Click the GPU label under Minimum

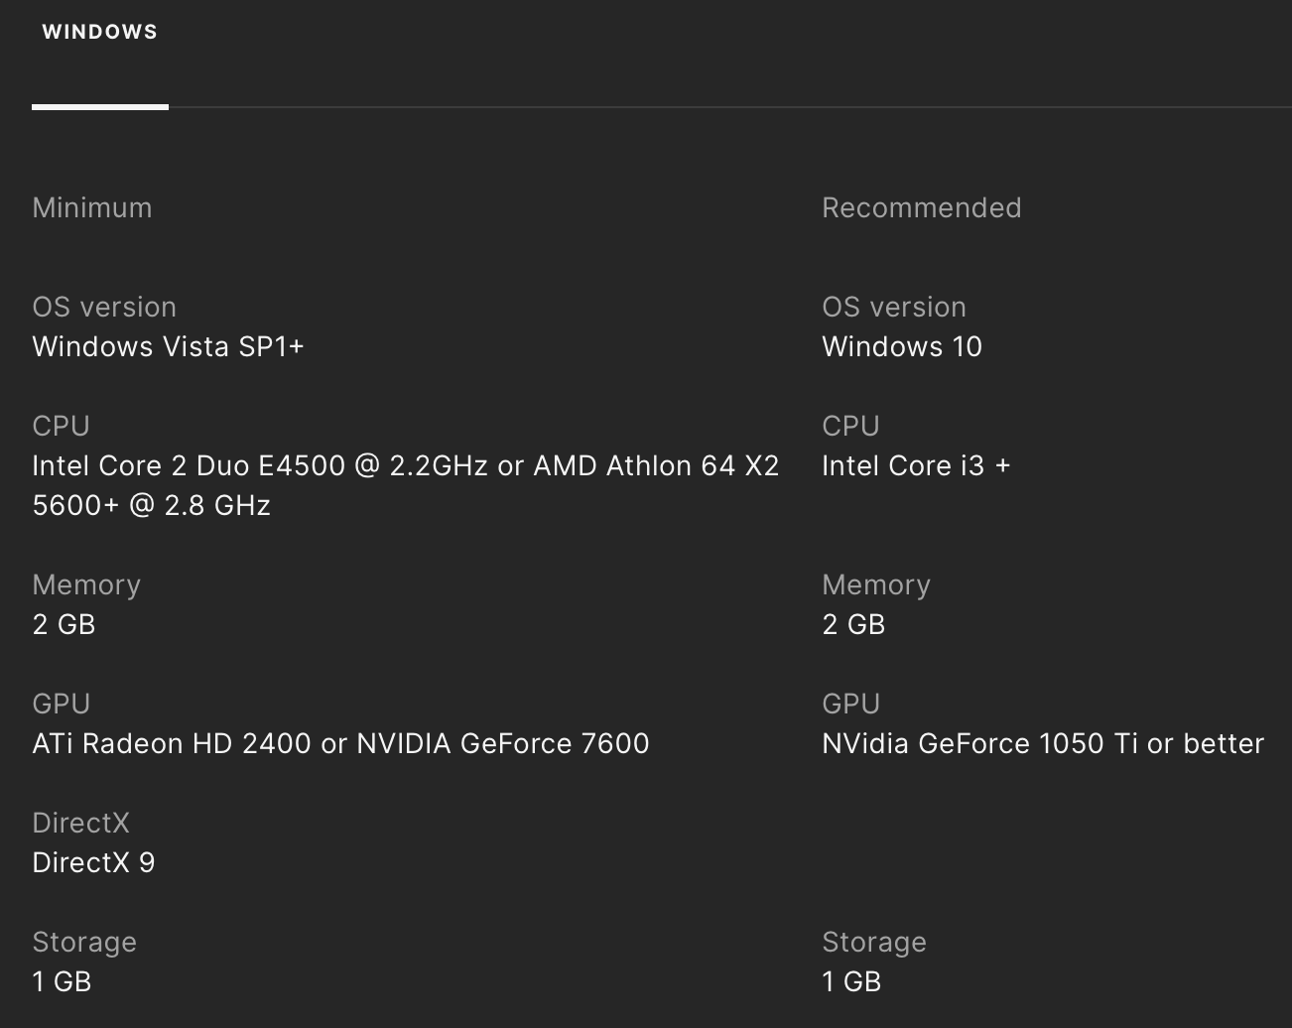pos(61,704)
